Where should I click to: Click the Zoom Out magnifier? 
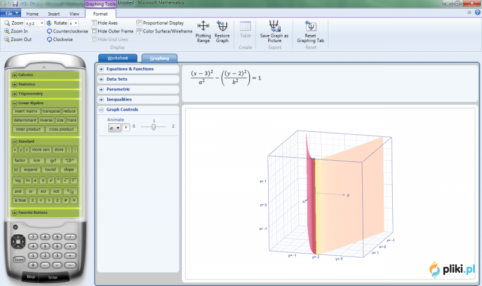(x=7, y=39)
